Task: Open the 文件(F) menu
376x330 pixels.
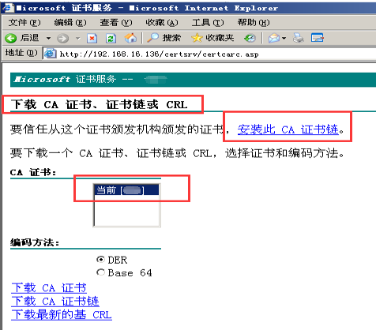Action: click(24, 23)
